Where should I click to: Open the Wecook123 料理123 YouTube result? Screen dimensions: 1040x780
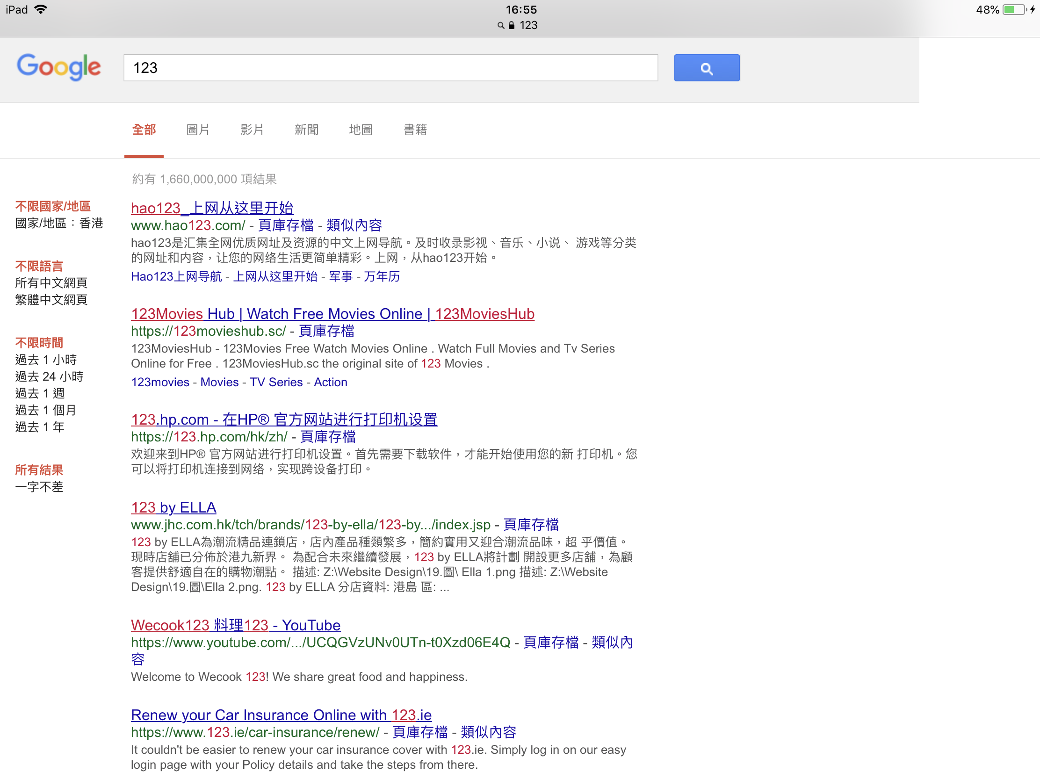pyautogui.click(x=236, y=626)
